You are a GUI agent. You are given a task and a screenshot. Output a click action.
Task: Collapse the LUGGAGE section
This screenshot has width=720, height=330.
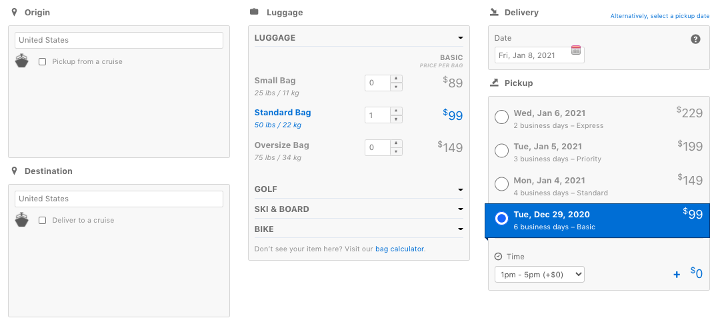click(x=359, y=37)
